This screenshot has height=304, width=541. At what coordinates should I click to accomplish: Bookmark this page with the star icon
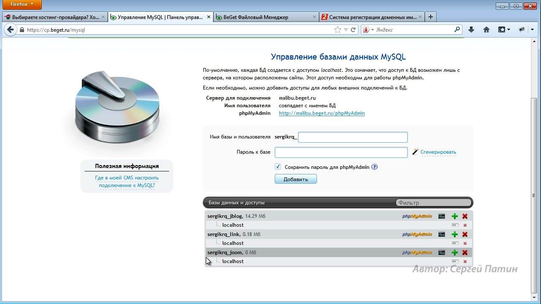(x=337, y=30)
